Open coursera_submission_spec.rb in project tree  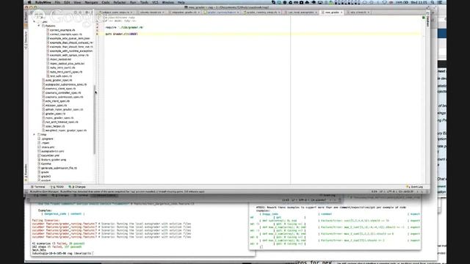tap(62, 98)
